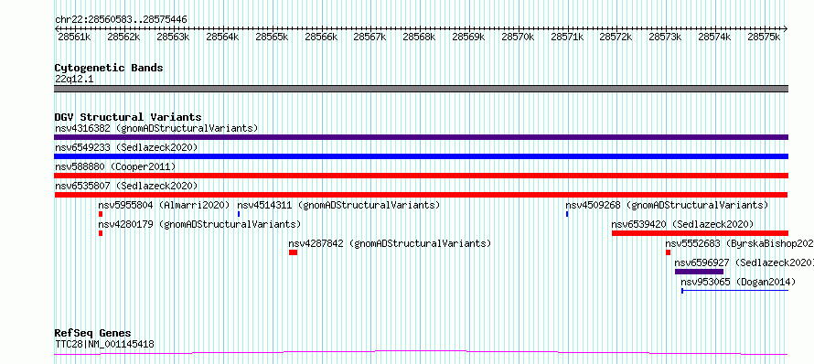This screenshot has width=814, height=364.
Task: Open the nsv6549233 (Sedlazeck2020) label
Action: coord(126,147)
